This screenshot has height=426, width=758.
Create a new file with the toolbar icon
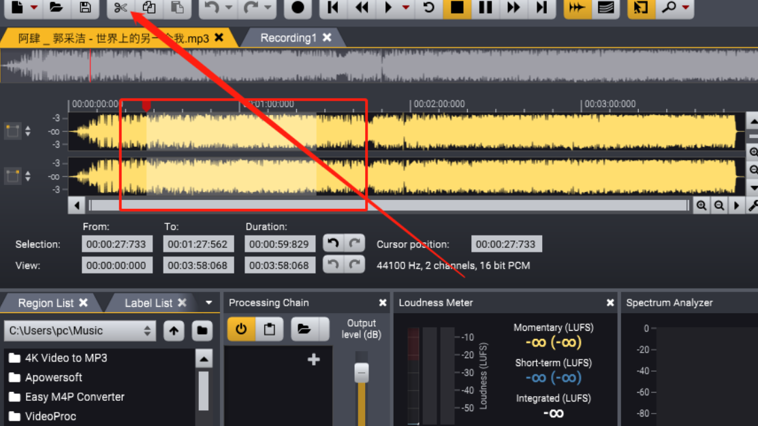point(18,7)
